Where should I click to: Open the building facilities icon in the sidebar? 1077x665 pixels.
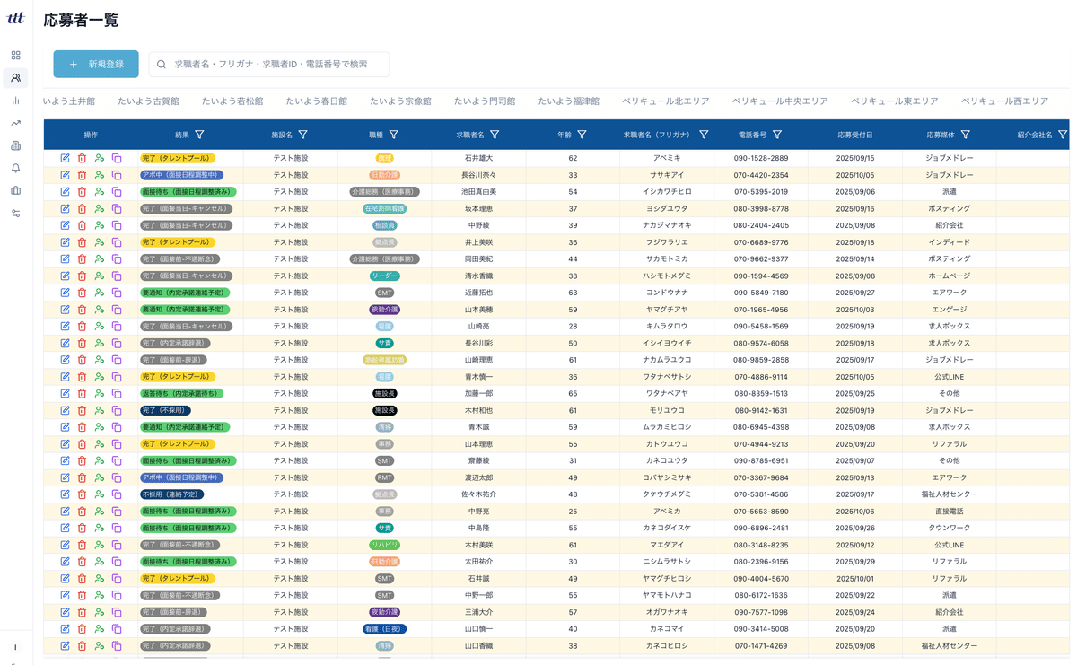(15, 145)
